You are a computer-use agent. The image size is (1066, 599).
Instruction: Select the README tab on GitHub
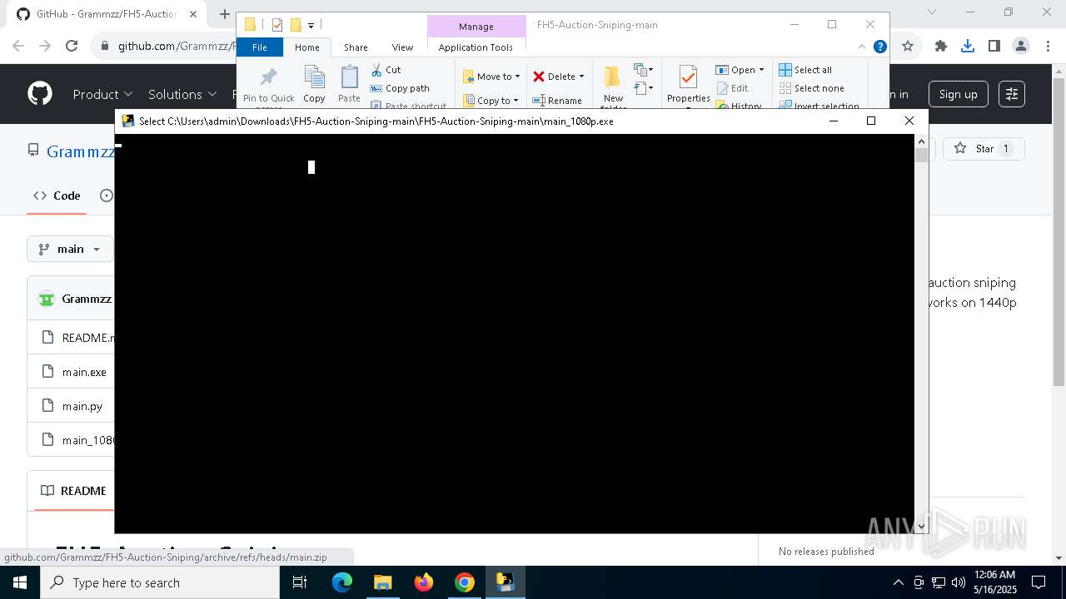tap(73, 491)
